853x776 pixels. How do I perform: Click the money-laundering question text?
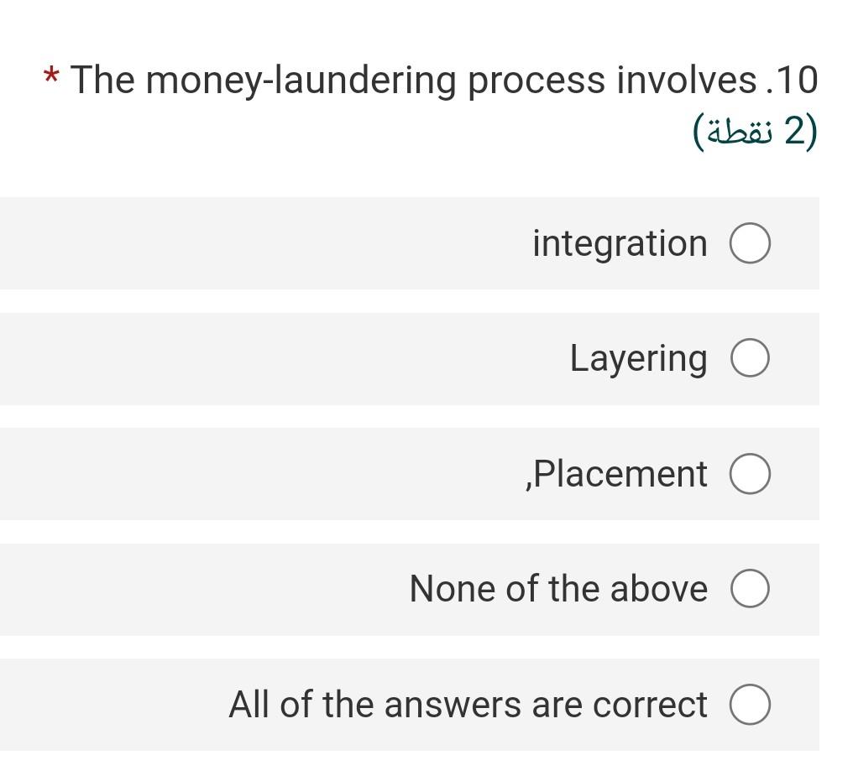pos(420,81)
